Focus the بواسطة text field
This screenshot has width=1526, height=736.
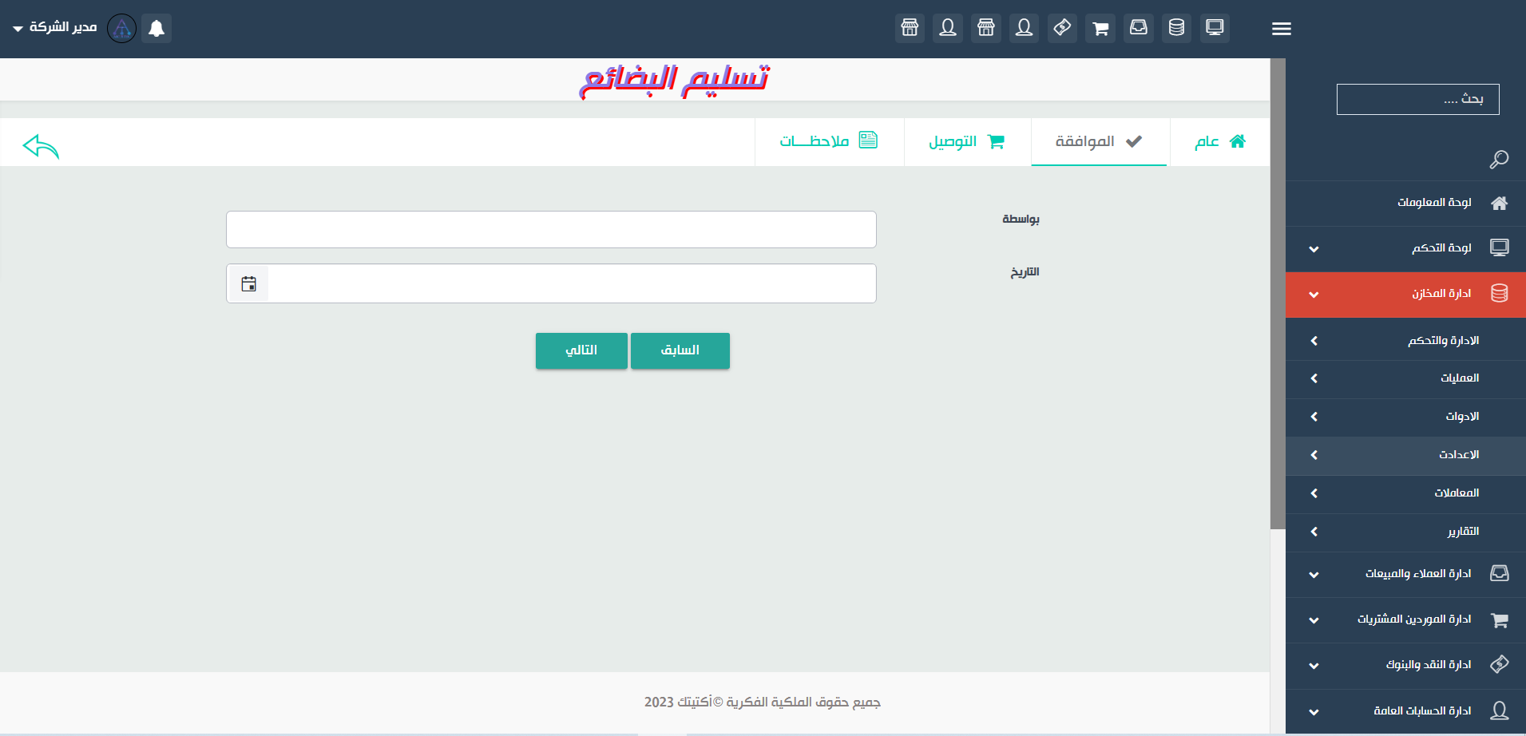[551, 229]
